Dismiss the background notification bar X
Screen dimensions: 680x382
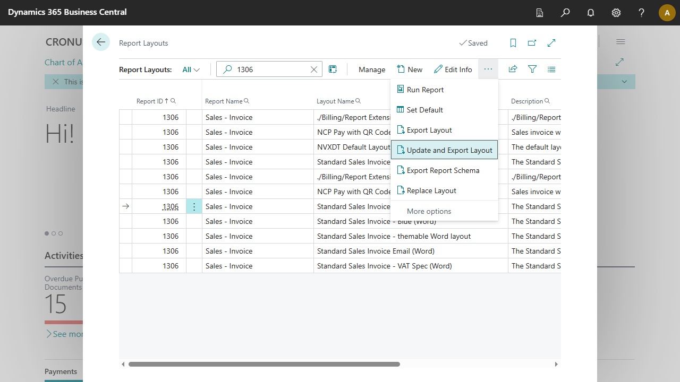coord(55,82)
